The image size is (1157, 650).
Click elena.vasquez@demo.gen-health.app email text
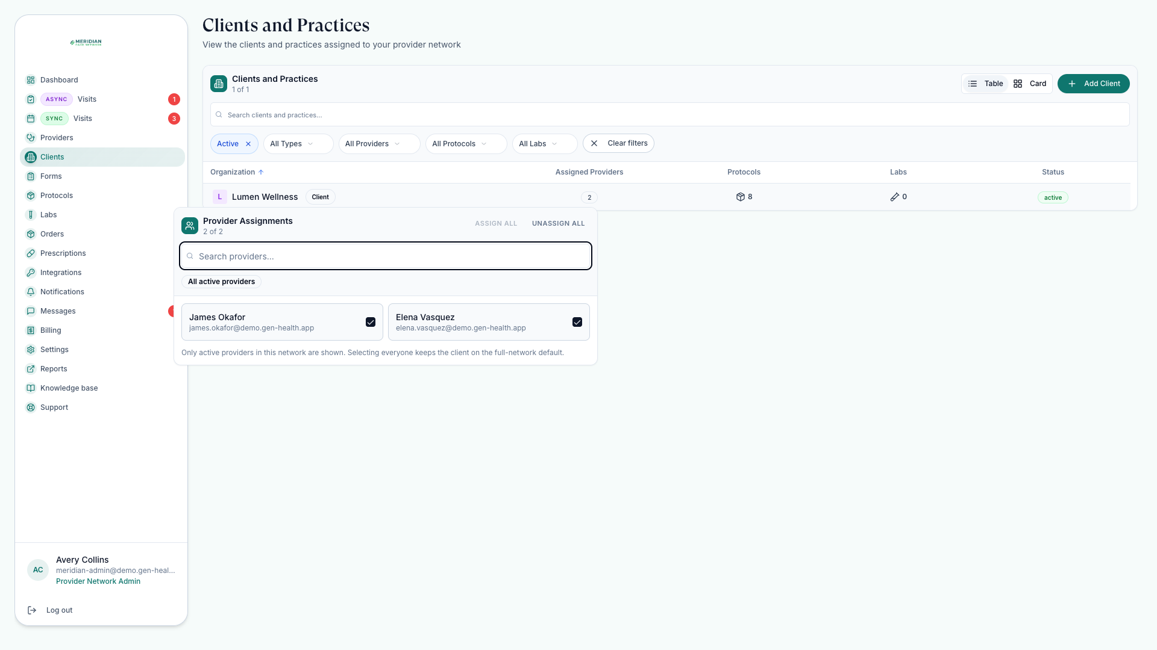(x=461, y=328)
